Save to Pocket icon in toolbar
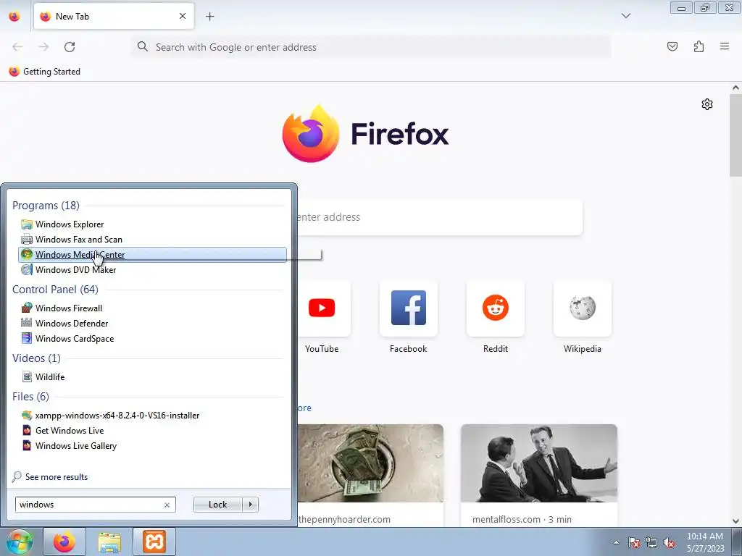 672,46
